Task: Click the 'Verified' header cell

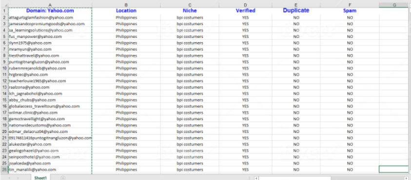Action: (245, 11)
